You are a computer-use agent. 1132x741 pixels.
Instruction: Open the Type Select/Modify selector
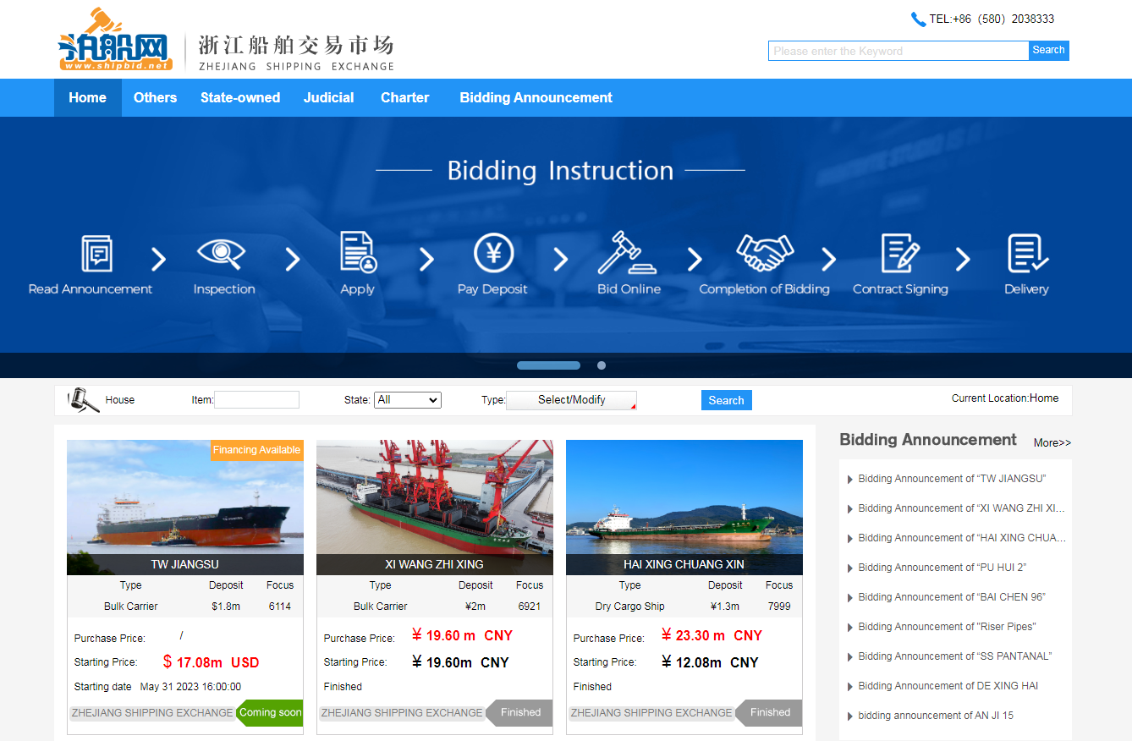572,400
